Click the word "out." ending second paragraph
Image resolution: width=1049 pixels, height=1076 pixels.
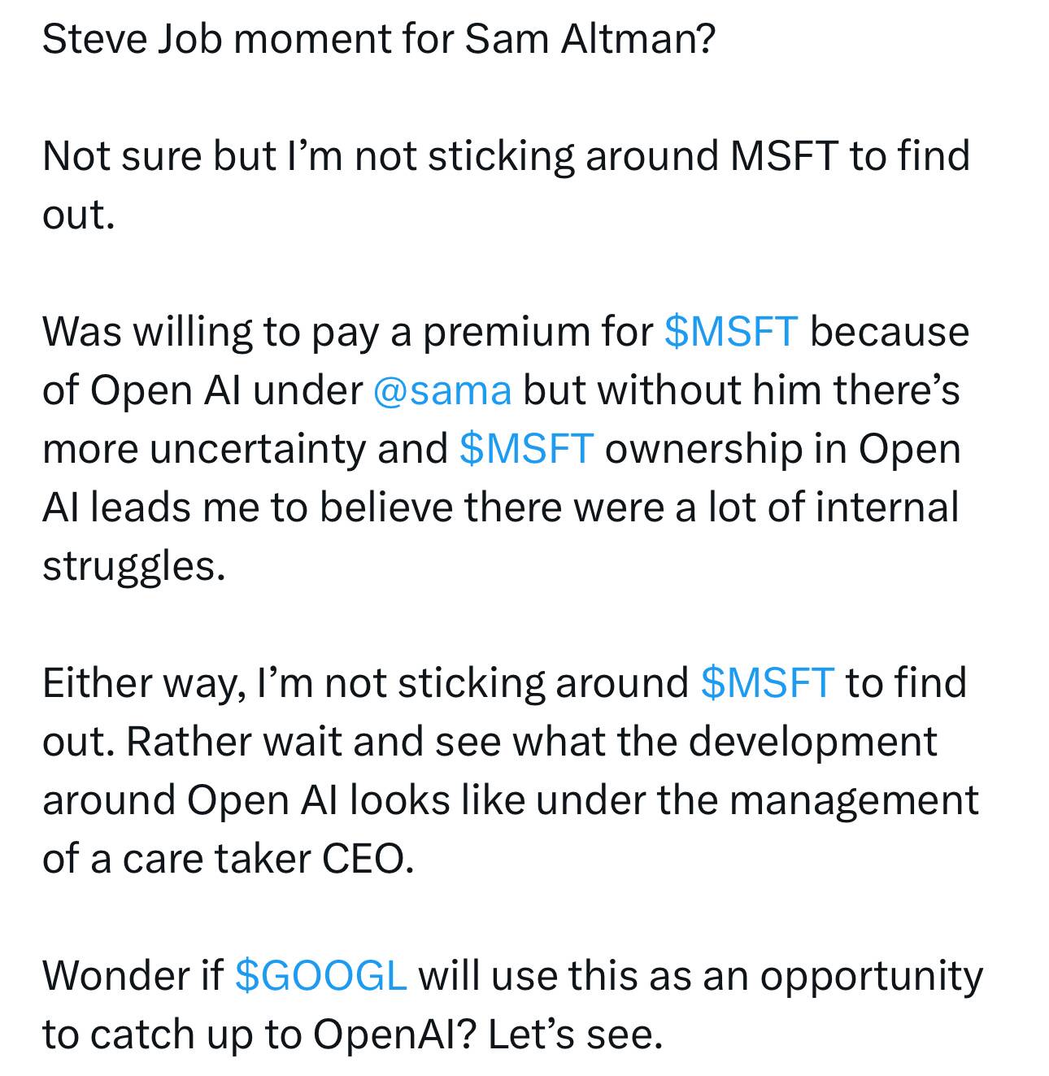tap(79, 215)
